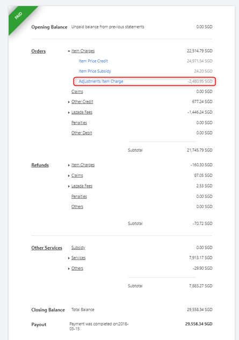Image resolution: width=239 pixels, height=340 pixels.
Task: Expand the Claims arrow under Refunds
Action: [69, 176]
